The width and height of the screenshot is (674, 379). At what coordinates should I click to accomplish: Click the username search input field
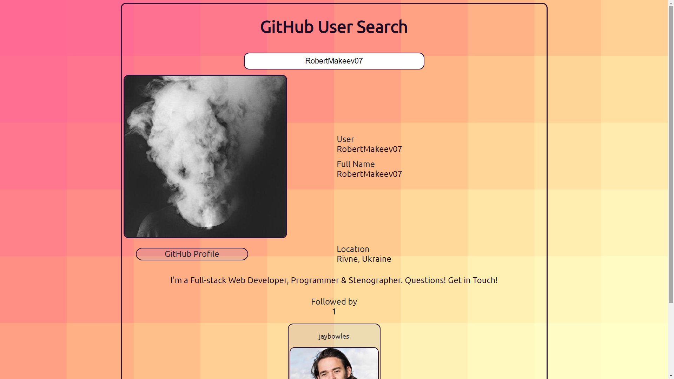334,61
